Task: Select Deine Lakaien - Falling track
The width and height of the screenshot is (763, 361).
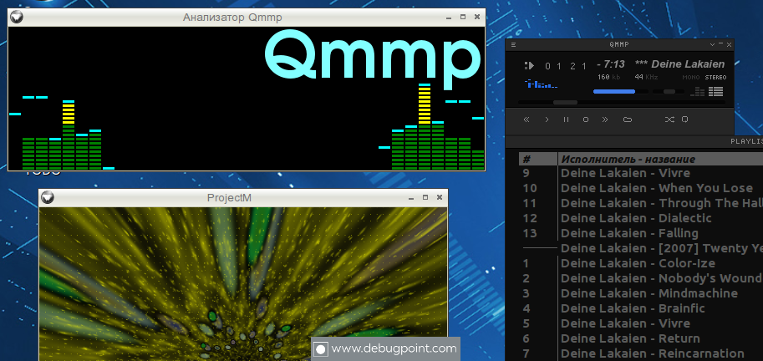Action: [641, 233]
